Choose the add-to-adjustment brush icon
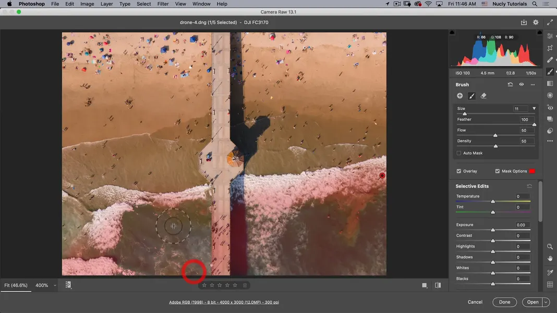The image size is (557, 313). pyautogui.click(x=471, y=96)
